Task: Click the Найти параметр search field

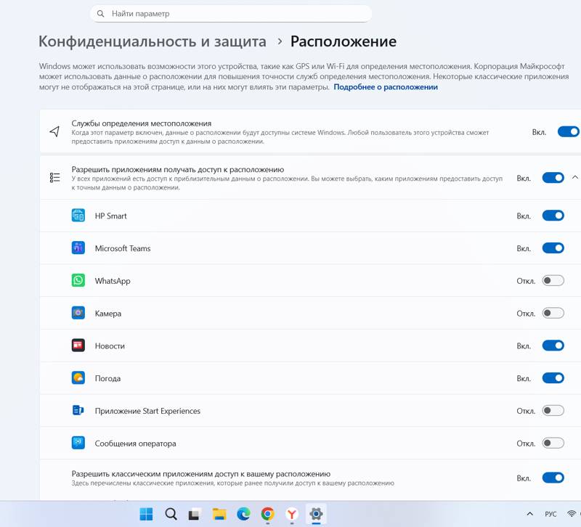Action: click(x=231, y=14)
